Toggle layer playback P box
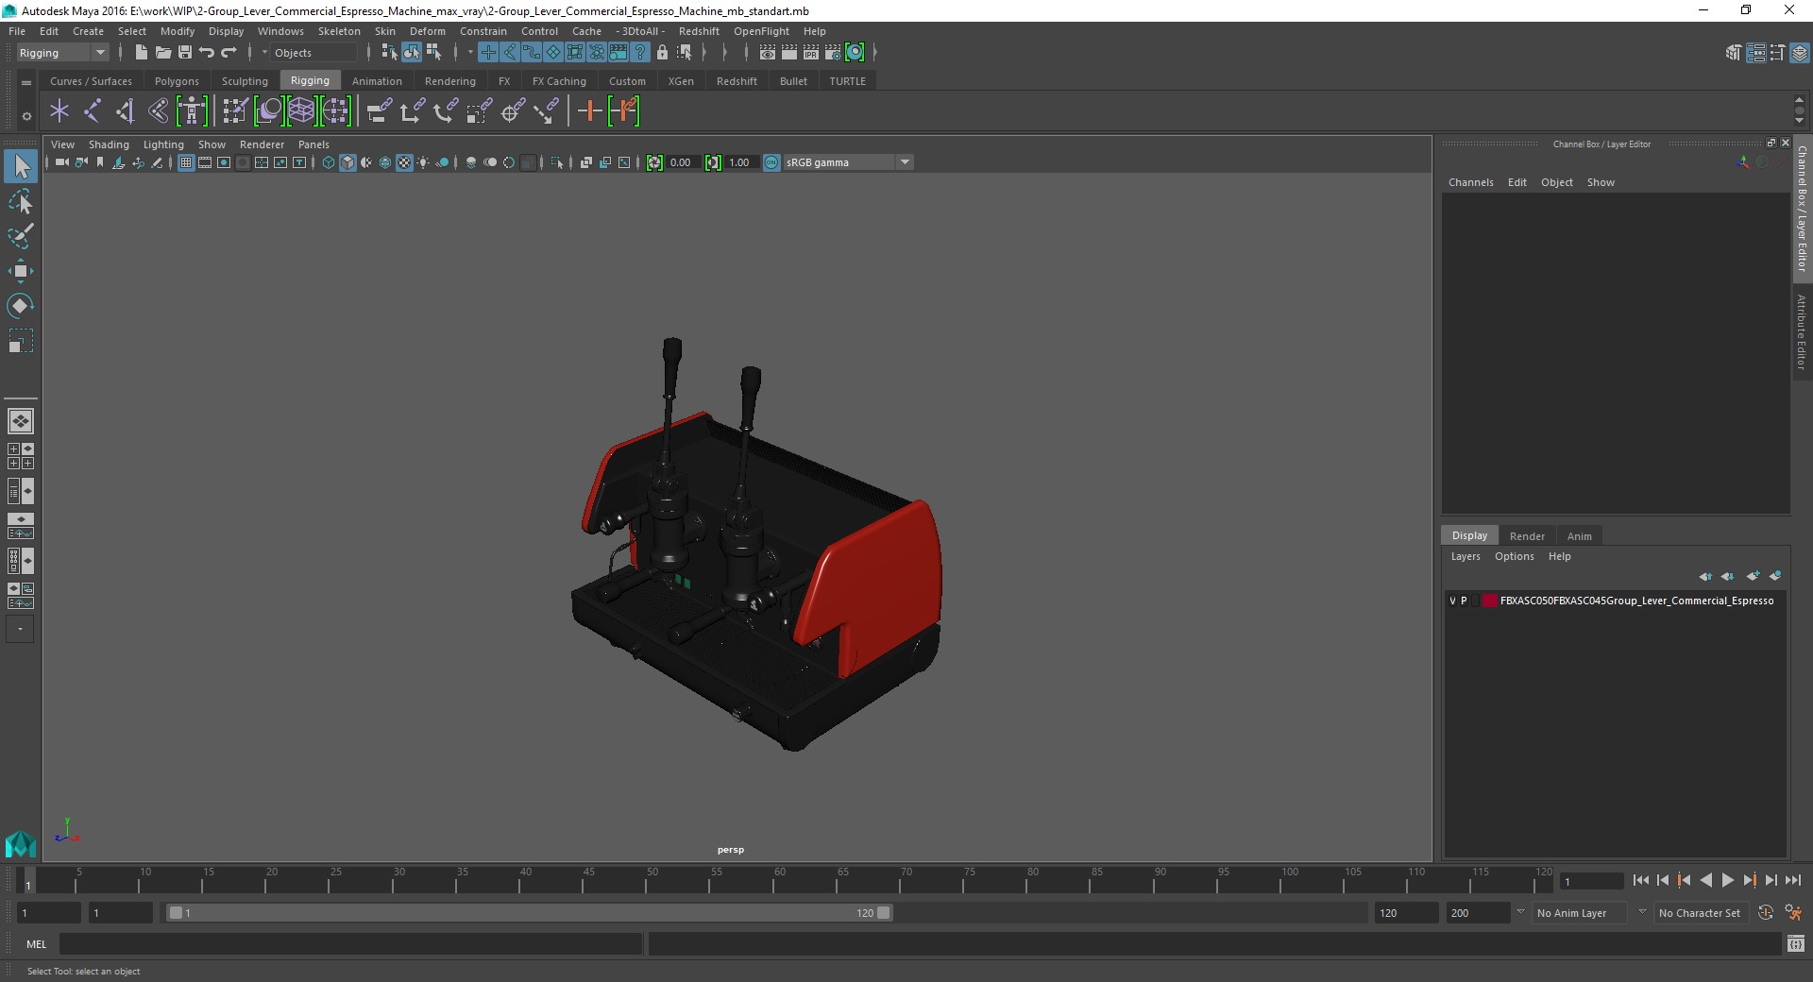The height and width of the screenshot is (982, 1813). 1464,601
